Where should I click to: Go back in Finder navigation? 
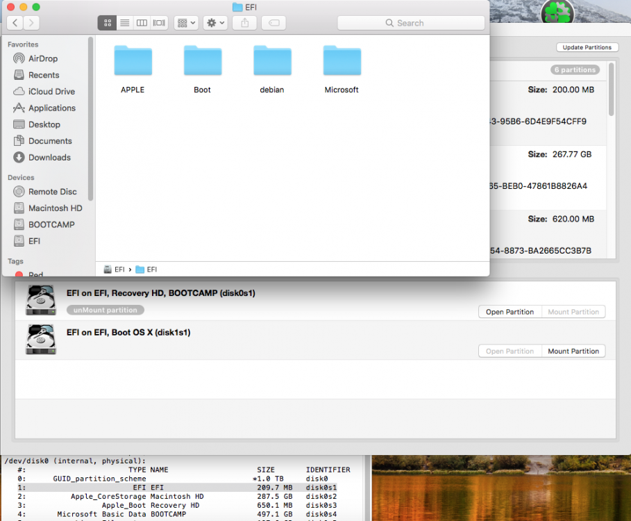[15, 23]
